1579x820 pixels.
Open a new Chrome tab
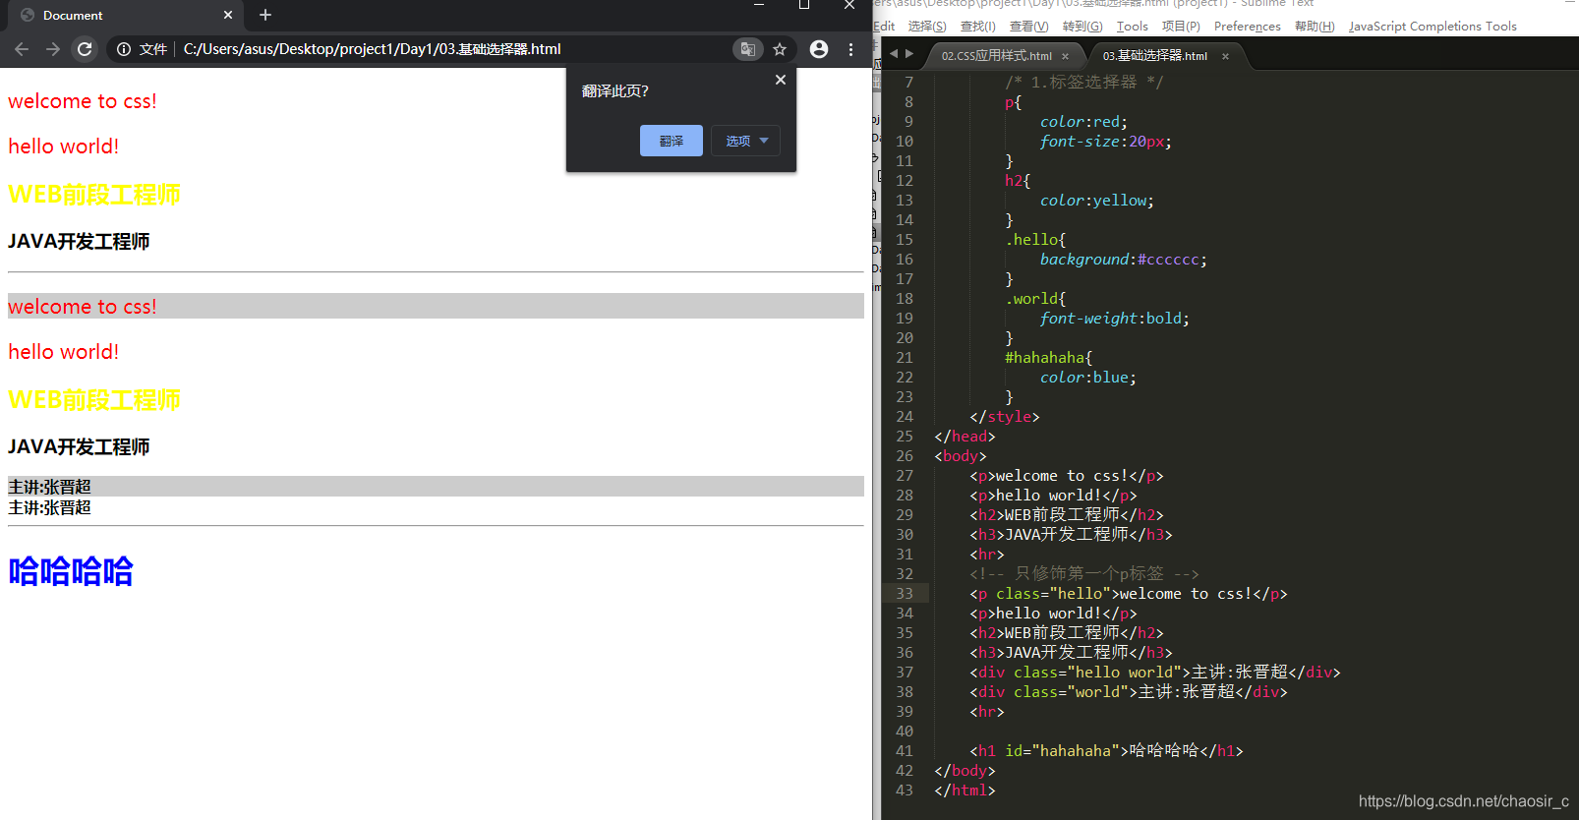pyautogui.click(x=265, y=15)
